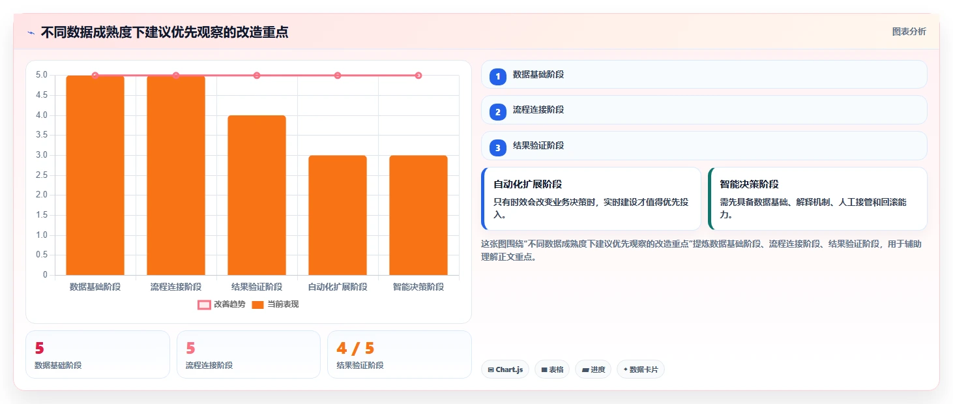This screenshot has width=953, height=404.
Task: Click the number 1 badge for 数据基础阶段
Action: tap(498, 76)
